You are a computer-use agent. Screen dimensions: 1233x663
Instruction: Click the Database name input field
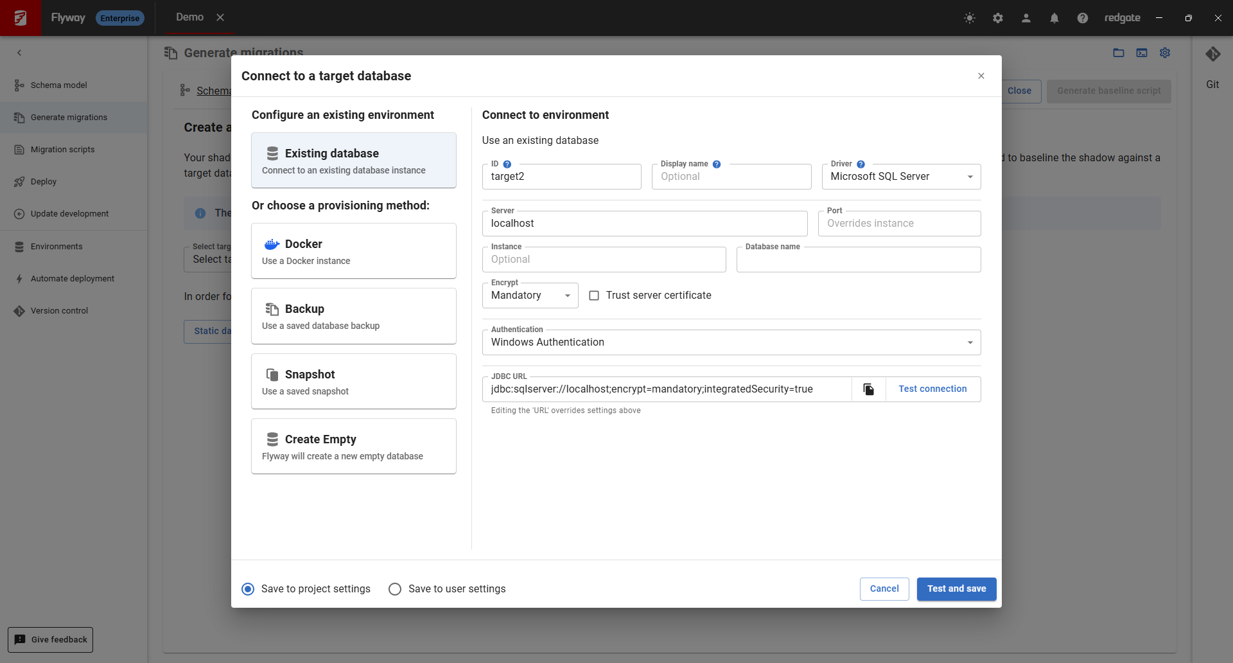click(858, 260)
